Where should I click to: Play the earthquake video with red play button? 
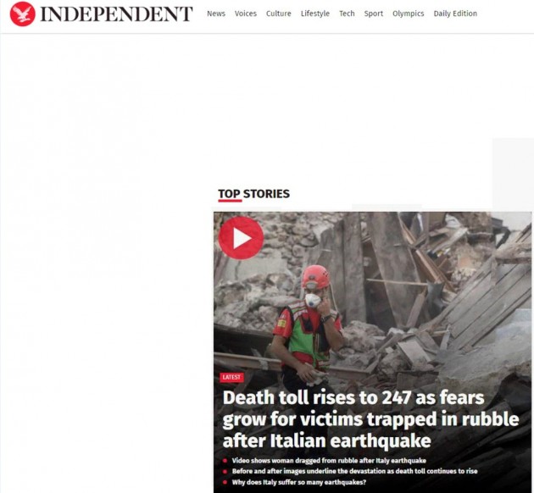[x=241, y=238]
